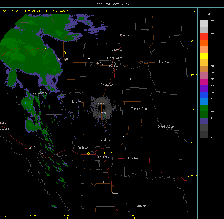The image size is (224, 219).
Task: Select the Olds city label
Action: coord(101,102)
